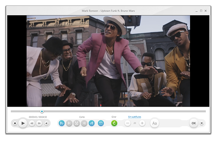This screenshot has height=141, width=217.
Task: Confirm edits with the OK button
Action: [194, 123]
